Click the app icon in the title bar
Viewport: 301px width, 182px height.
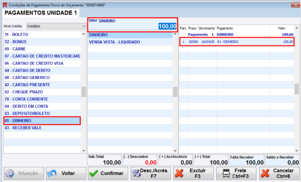(x=5, y=5)
